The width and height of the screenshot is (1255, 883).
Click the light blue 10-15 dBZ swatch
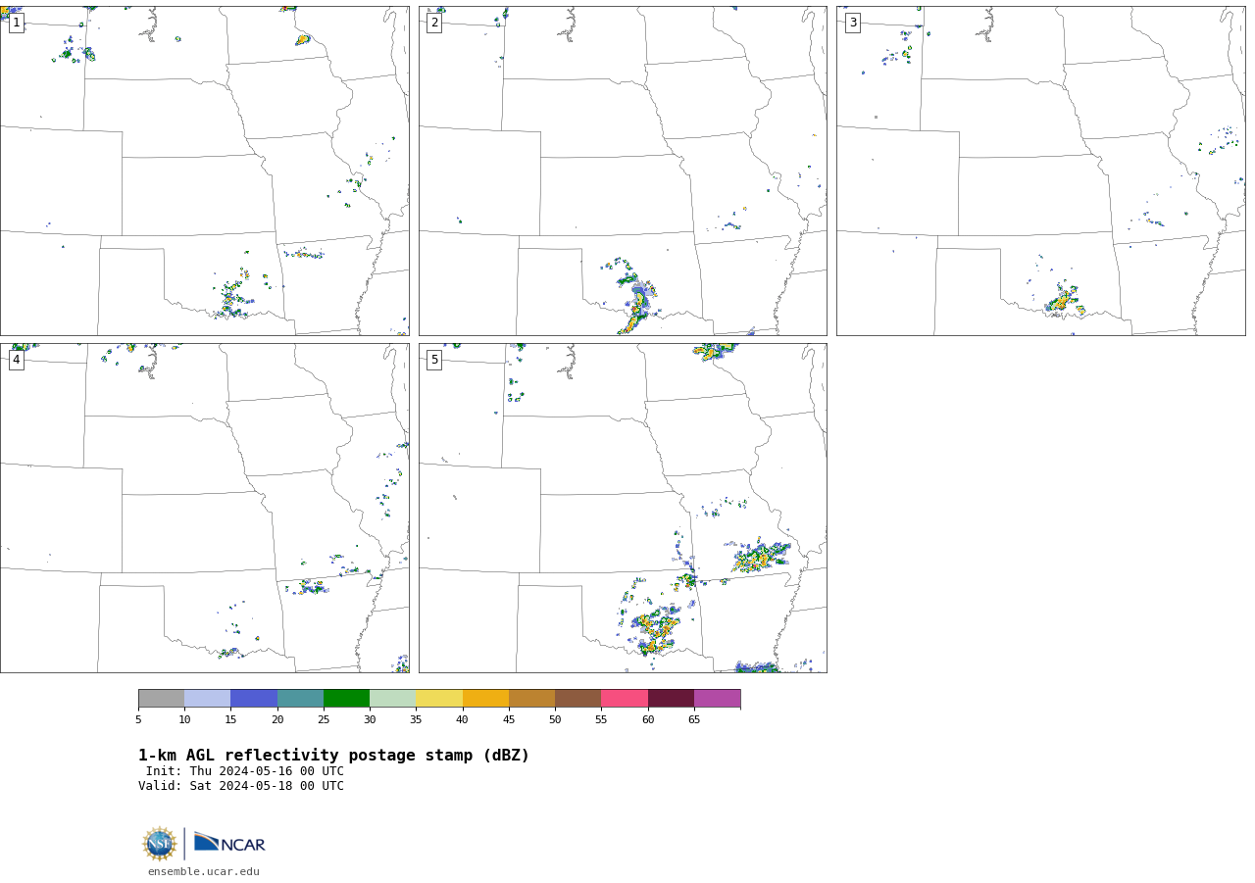point(208,699)
